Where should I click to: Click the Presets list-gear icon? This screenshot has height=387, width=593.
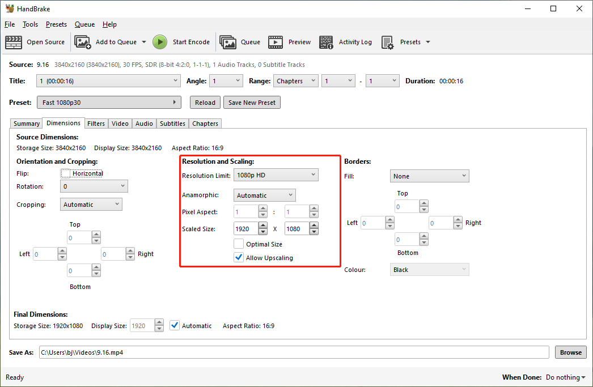click(x=388, y=42)
